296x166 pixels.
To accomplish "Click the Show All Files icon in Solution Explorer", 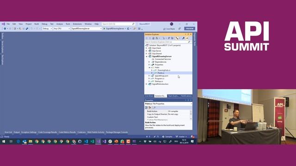I will click(x=172, y=38).
